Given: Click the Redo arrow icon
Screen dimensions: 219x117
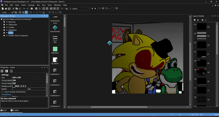Looking at the screenshot, I should point(27,9).
